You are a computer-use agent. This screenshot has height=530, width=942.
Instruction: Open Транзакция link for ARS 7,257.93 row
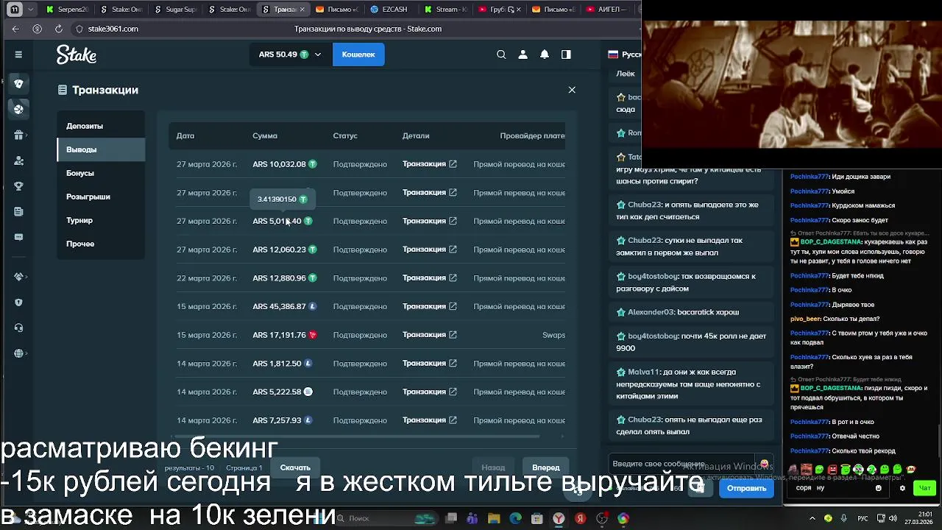click(430, 420)
